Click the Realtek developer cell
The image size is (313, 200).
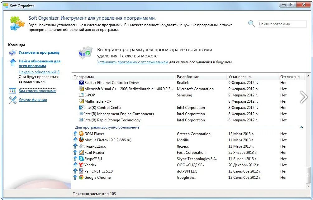click(x=183, y=83)
